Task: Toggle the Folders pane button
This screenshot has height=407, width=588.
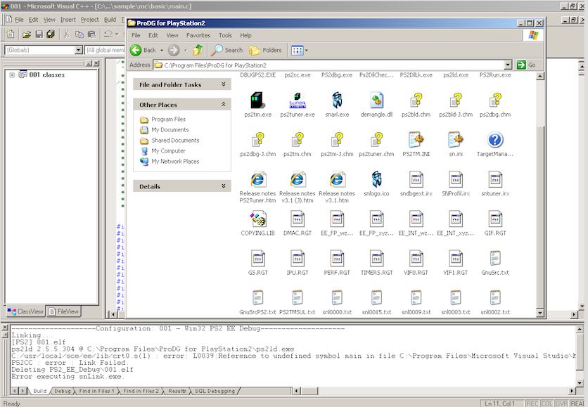Action: (x=265, y=50)
